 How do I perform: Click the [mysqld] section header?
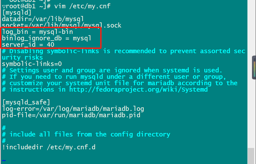point(17,13)
